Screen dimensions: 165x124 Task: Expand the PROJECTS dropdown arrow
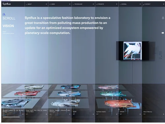point(116,4)
